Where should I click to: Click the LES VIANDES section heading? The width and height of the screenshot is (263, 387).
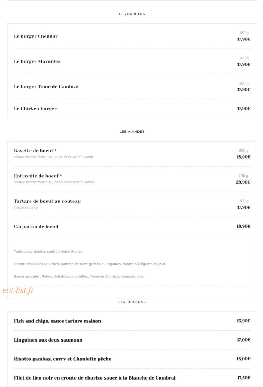(132, 132)
